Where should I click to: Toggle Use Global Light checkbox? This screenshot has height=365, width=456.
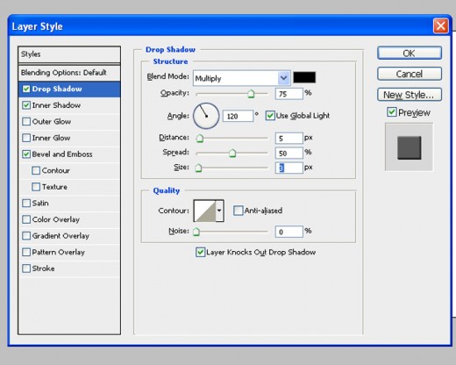click(x=270, y=116)
